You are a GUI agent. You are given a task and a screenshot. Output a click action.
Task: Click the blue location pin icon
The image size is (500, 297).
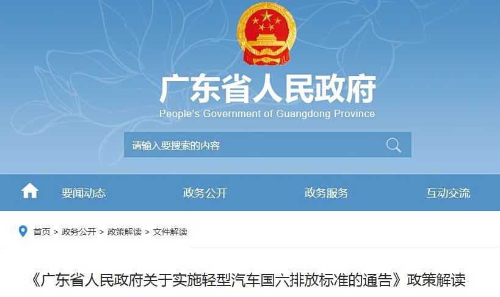(23, 231)
